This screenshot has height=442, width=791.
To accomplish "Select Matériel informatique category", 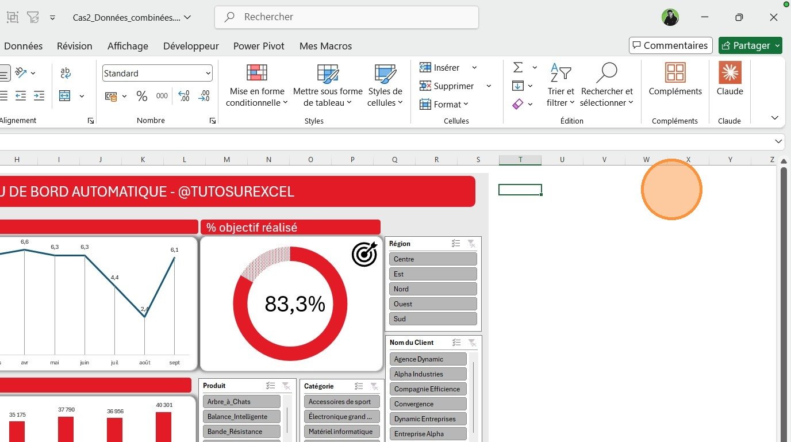I will point(342,432).
